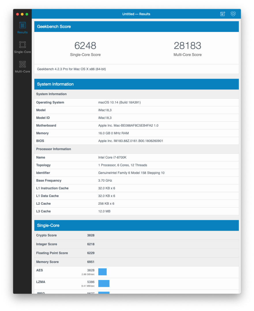Click the upload results toolbar icon

click(223, 14)
